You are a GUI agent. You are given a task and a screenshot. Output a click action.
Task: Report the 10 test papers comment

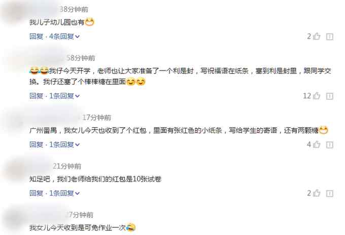point(329,193)
